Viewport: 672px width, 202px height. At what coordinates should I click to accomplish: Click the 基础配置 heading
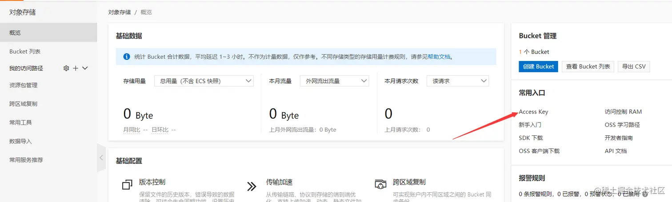(129, 161)
